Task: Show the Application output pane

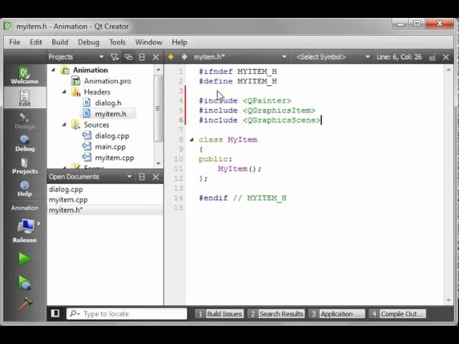Action: pos(336,314)
